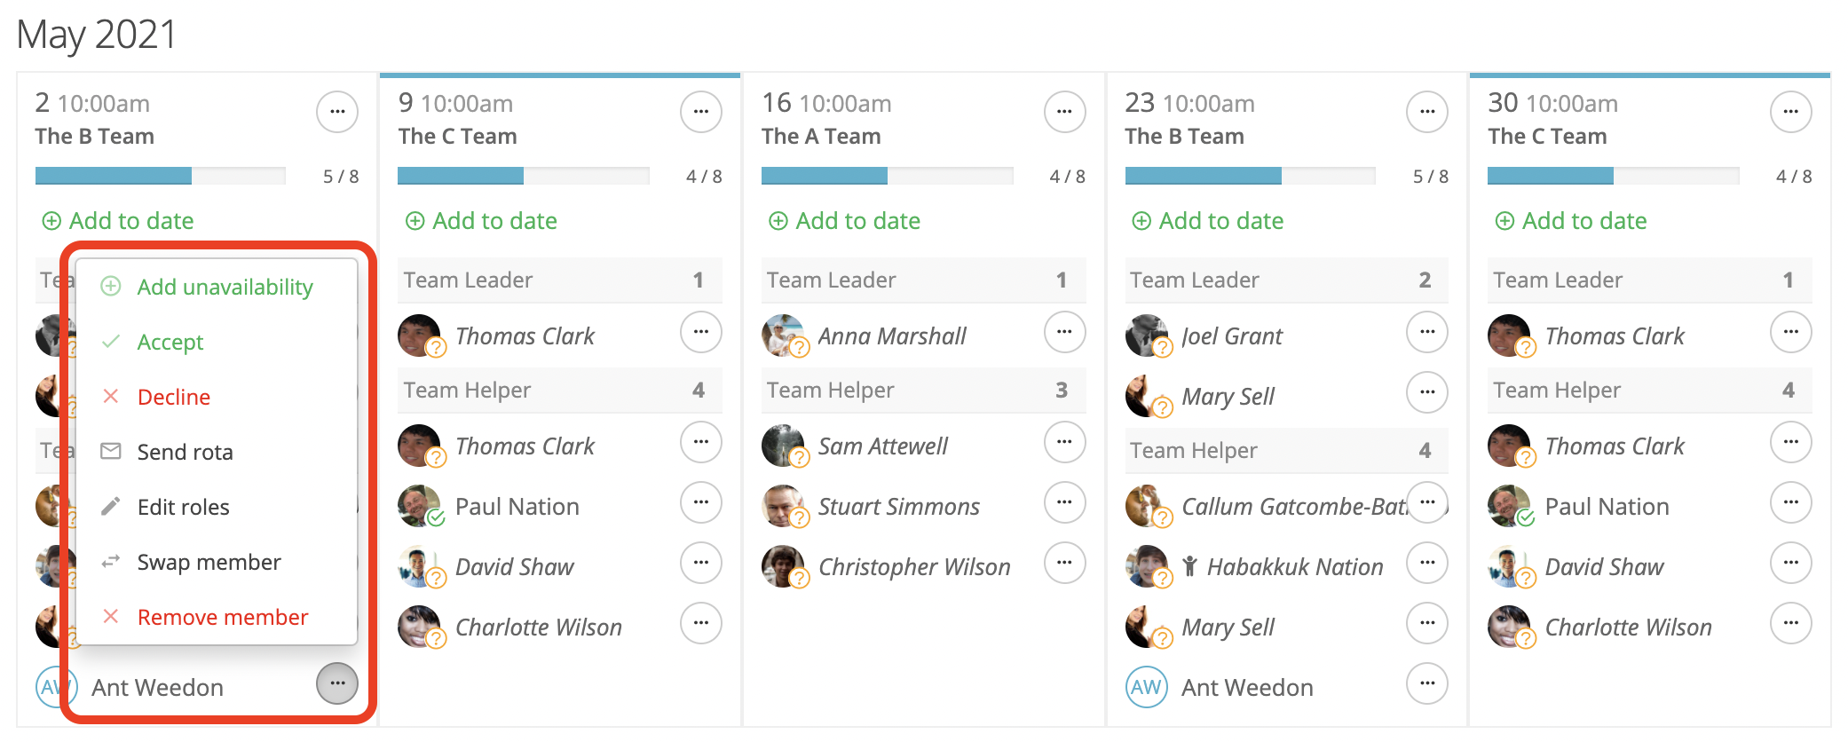This screenshot has height=742, width=1848.
Task: Select Accept in the context menu
Action: [170, 342]
